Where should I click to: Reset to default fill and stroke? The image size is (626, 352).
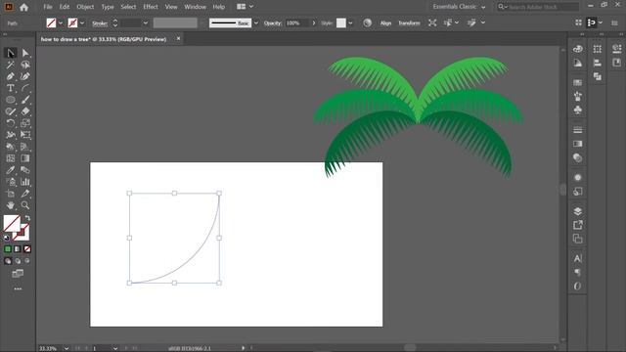(7, 238)
